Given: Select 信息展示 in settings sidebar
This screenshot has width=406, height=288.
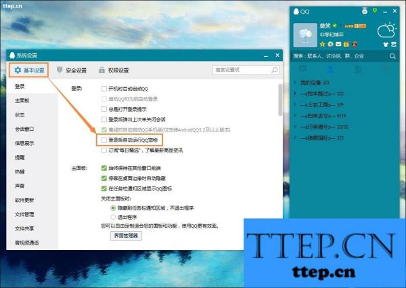Looking at the screenshot, I should pos(32,143).
